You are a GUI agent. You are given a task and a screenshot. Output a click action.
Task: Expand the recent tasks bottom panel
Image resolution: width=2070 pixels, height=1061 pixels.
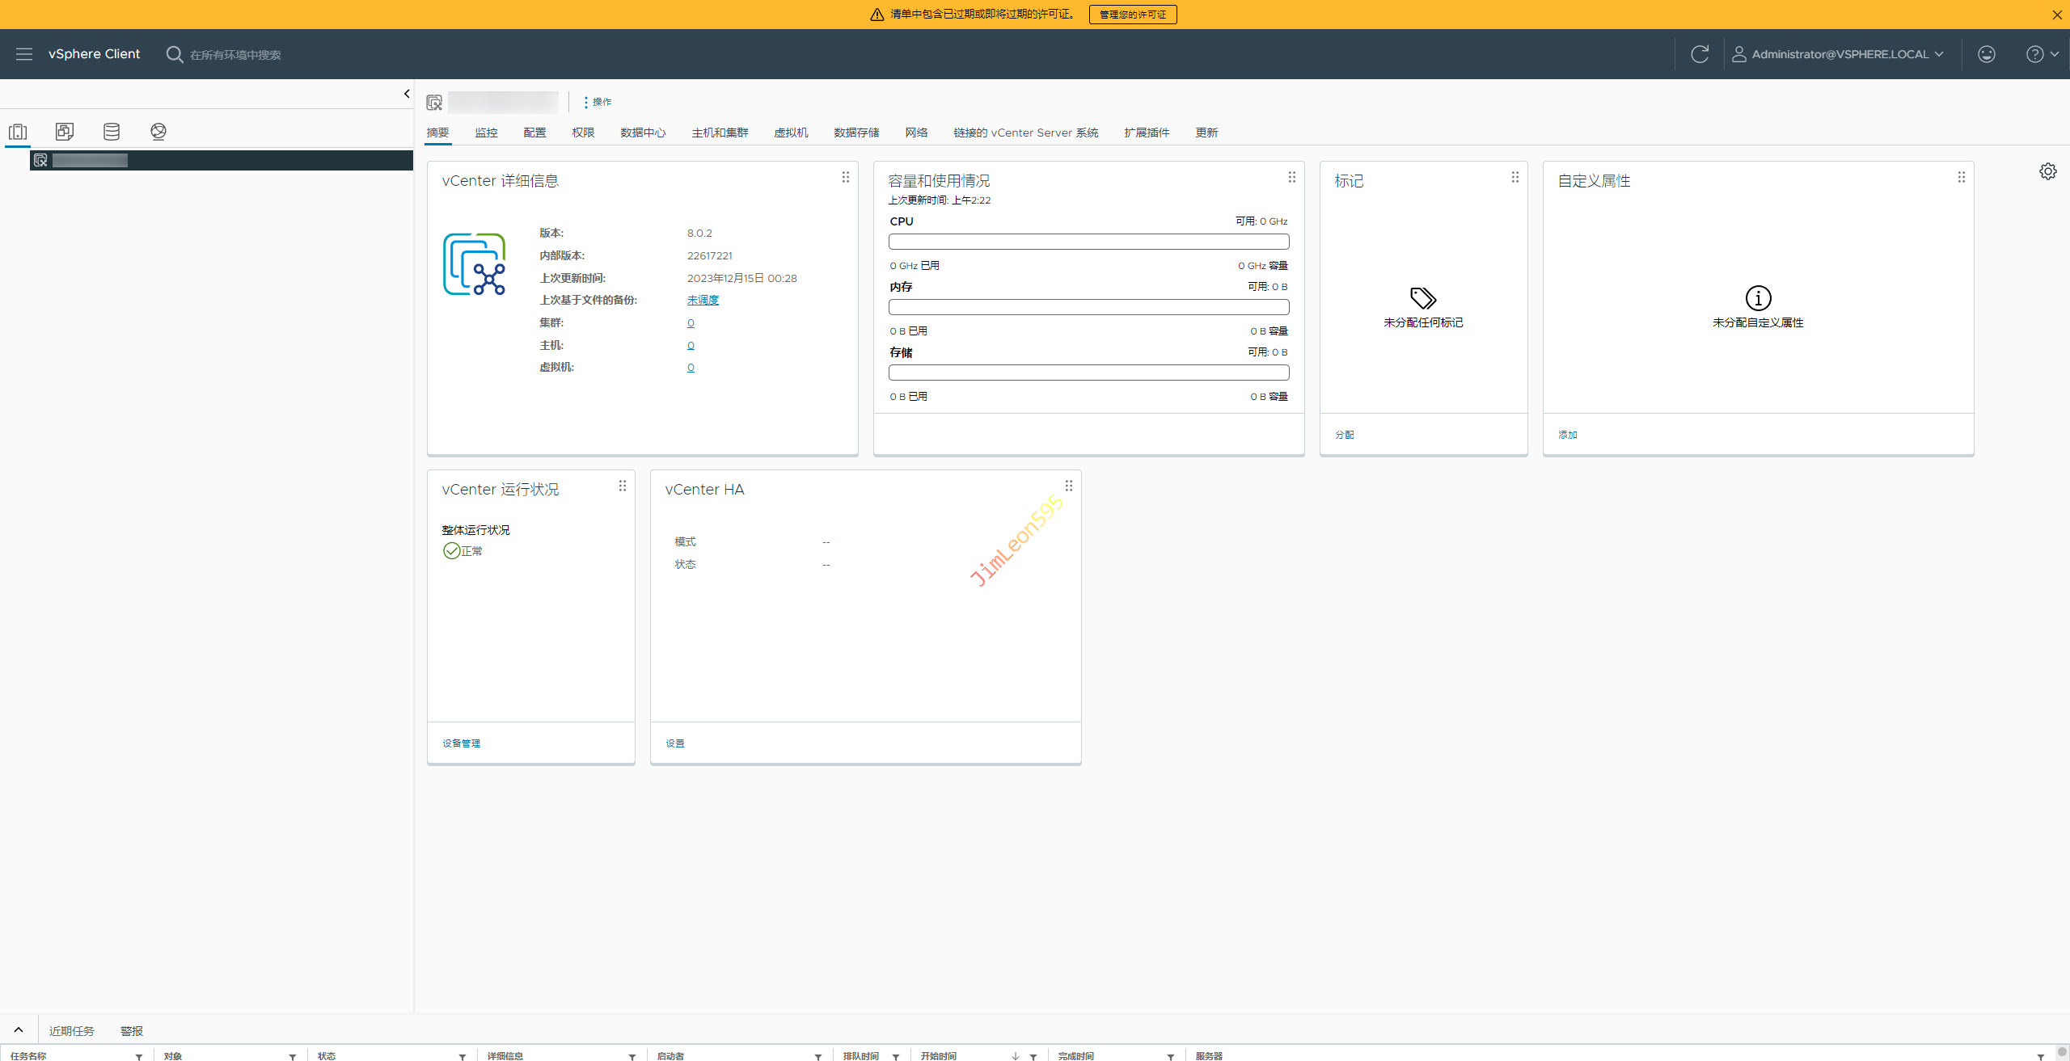coord(19,1029)
